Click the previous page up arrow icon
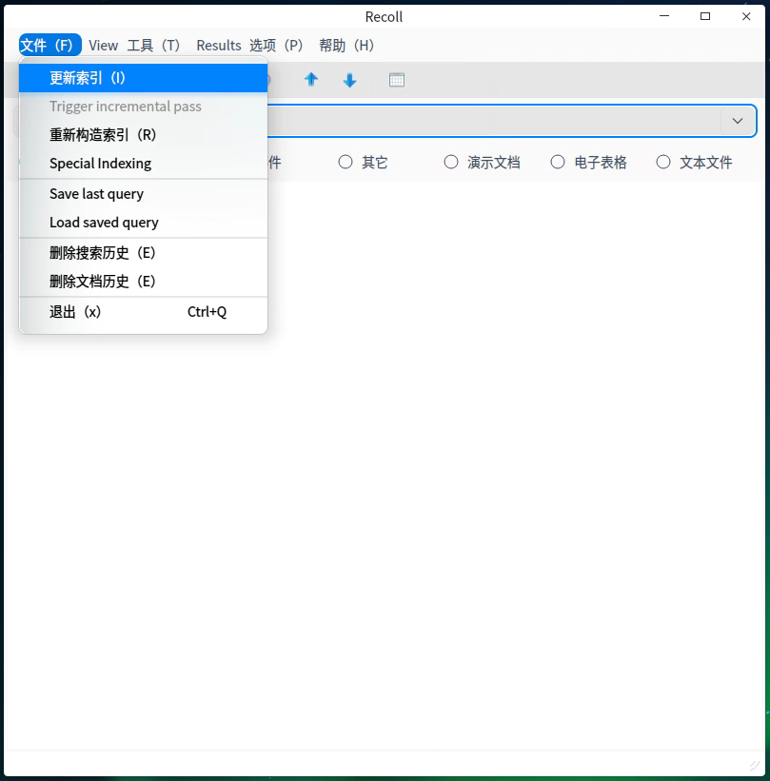Screen dimensions: 770x781 [x=311, y=80]
